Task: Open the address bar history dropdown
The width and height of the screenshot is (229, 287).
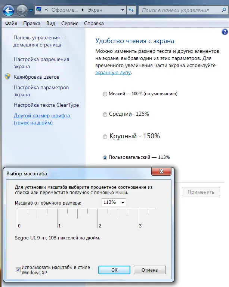Action: (123, 10)
